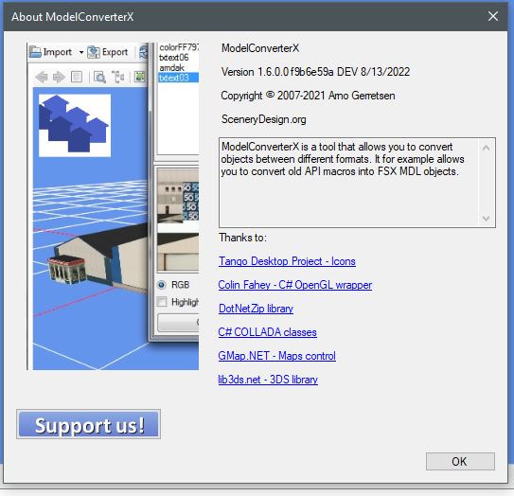
Task: Click the 'Thanks to:' label
Action: [x=242, y=238]
